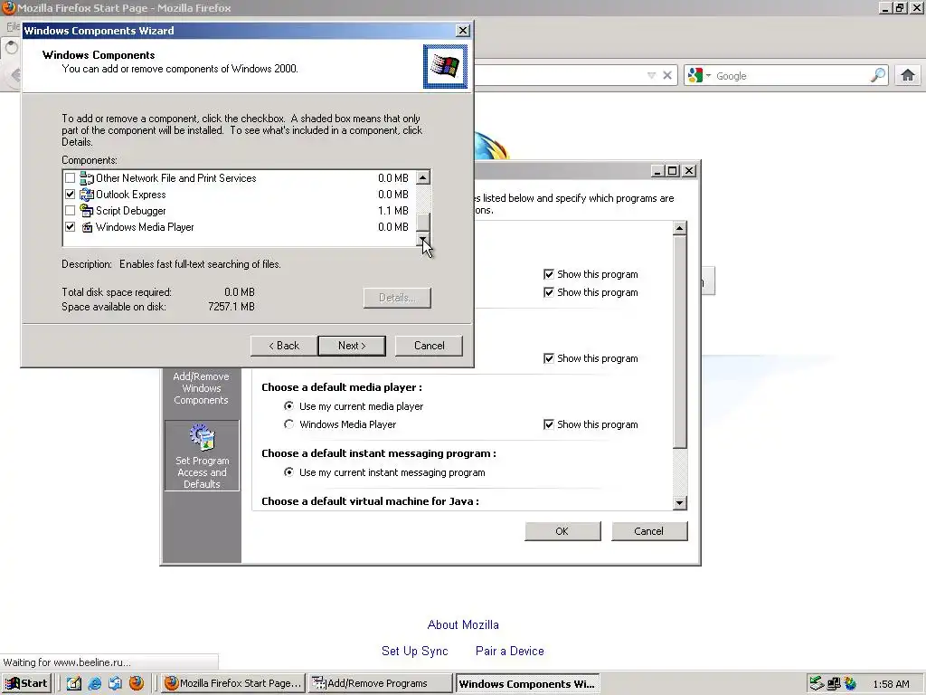Click the search magnifier icon in Firefox

pyautogui.click(x=877, y=75)
